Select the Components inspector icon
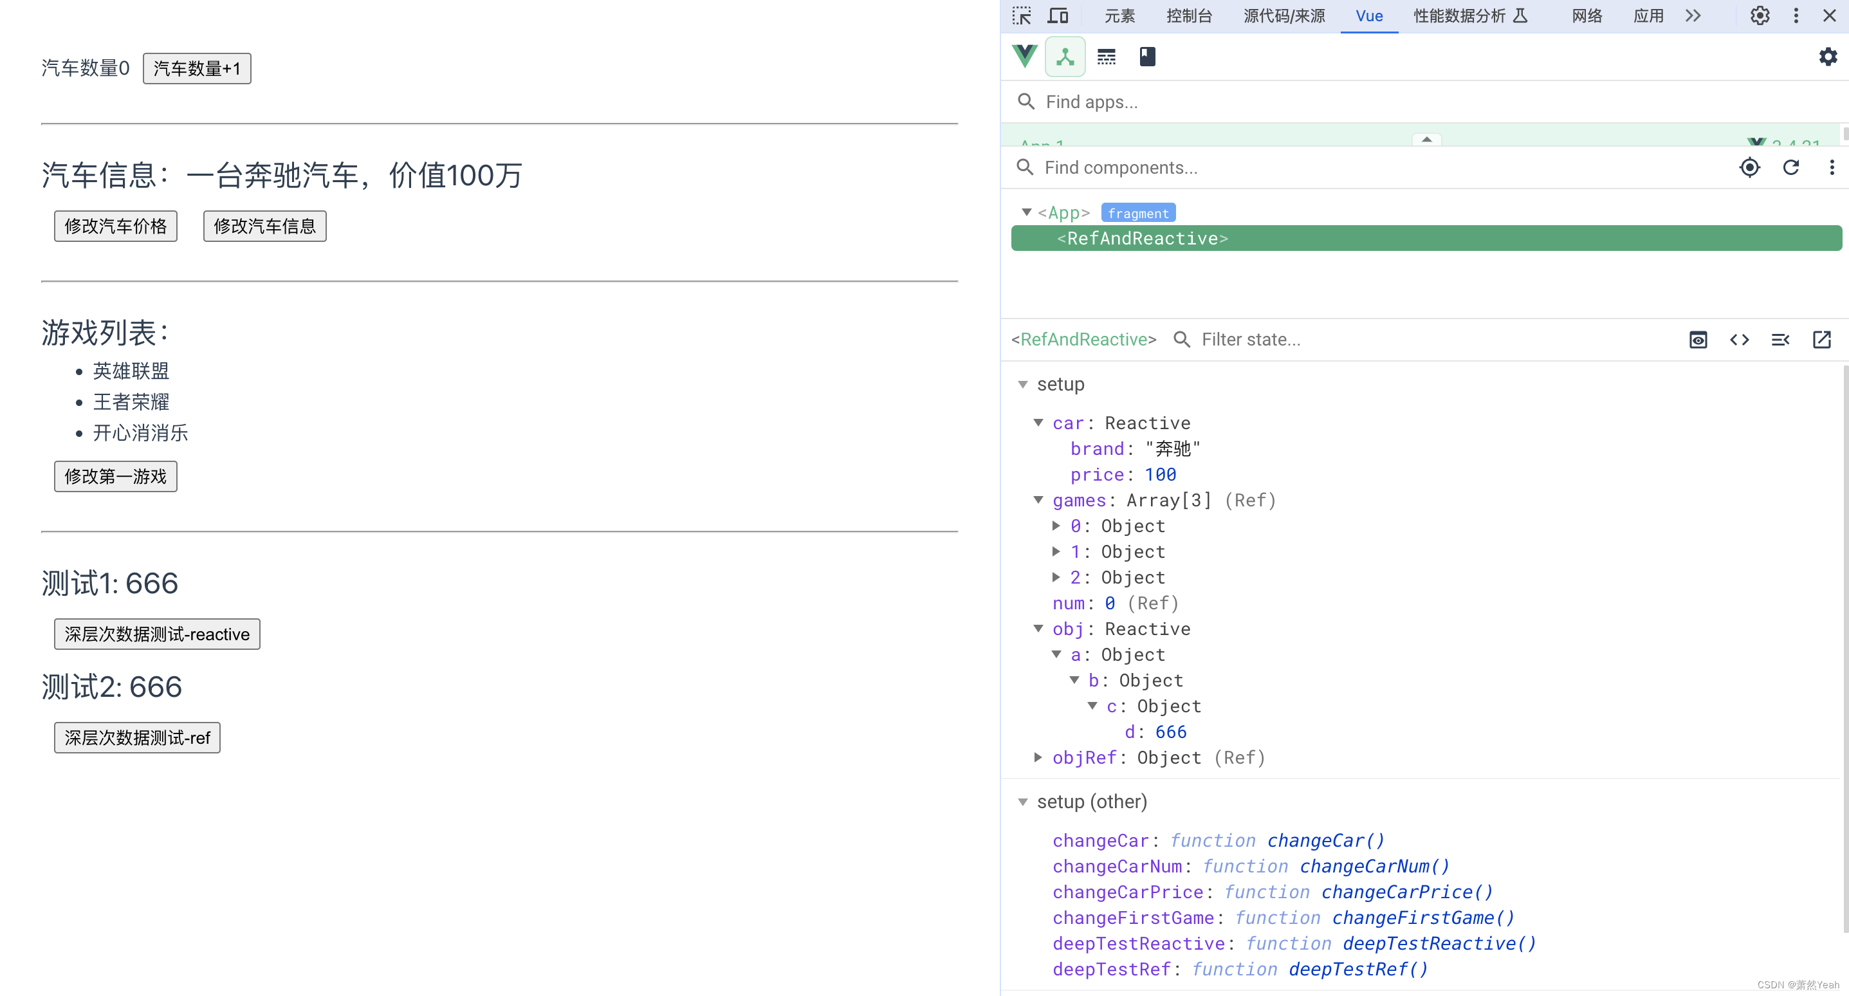 [x=1065, y=57]
